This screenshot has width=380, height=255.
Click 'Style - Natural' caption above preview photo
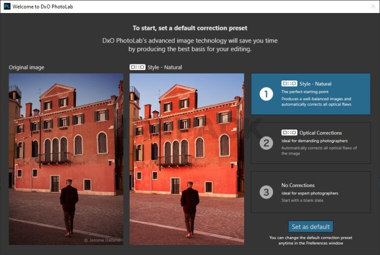tap(165, 67)
